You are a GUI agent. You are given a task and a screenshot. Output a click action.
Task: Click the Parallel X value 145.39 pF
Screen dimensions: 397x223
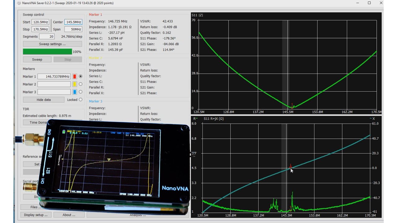tap(115, 50)
